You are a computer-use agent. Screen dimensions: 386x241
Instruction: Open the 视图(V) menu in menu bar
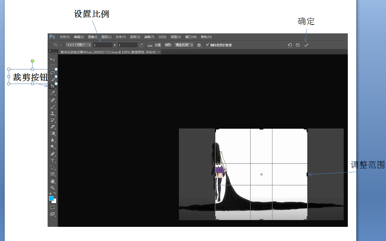pyautogui.click(x=176, y=37)
